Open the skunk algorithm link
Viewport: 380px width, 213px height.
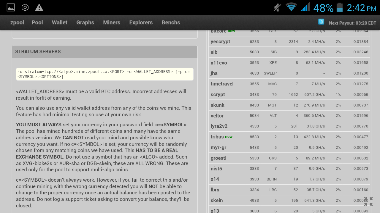click(218, 105)
